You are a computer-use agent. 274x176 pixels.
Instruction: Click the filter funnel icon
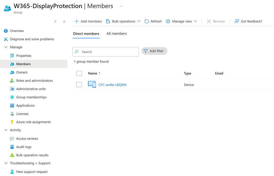click(145, 51)
